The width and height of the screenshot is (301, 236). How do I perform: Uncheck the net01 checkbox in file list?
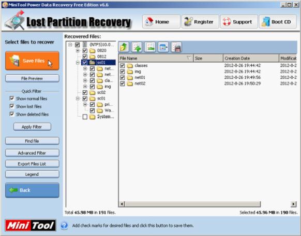[122, 78]
